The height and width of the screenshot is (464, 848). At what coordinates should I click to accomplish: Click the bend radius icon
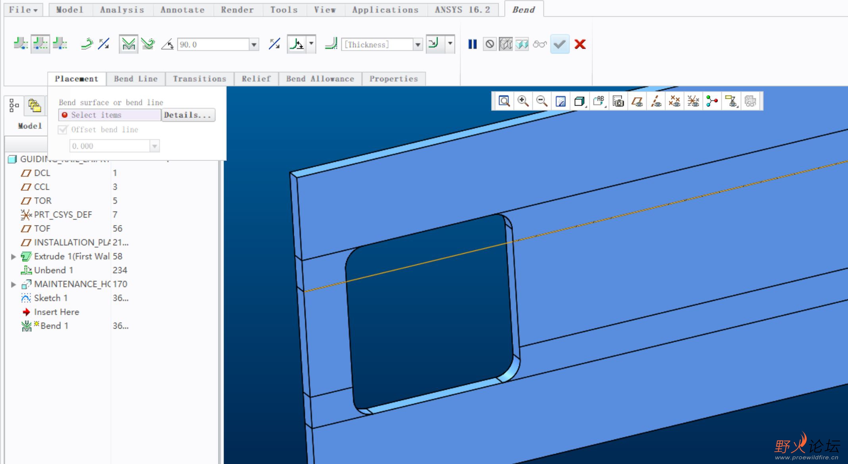(331, 44)
